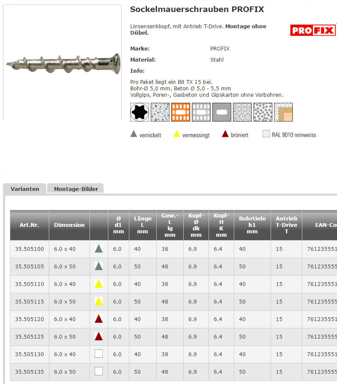Open the Varianten tab

[25, 189]
